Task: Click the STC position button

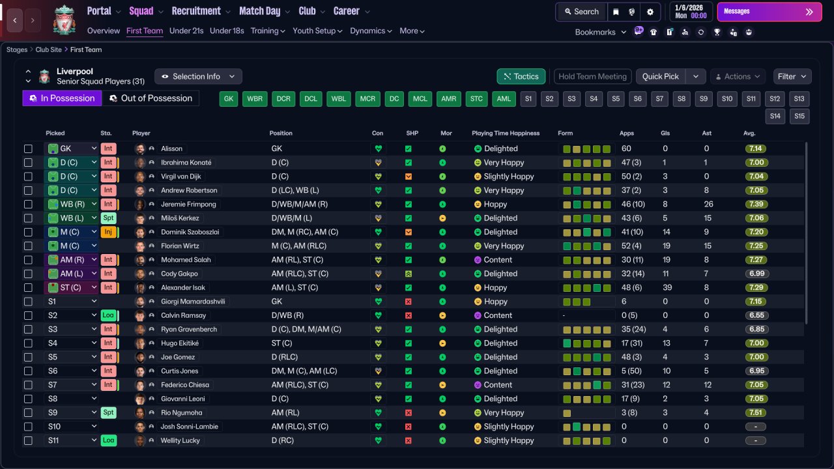Action: pyautogui.click(x=477, y=99)
